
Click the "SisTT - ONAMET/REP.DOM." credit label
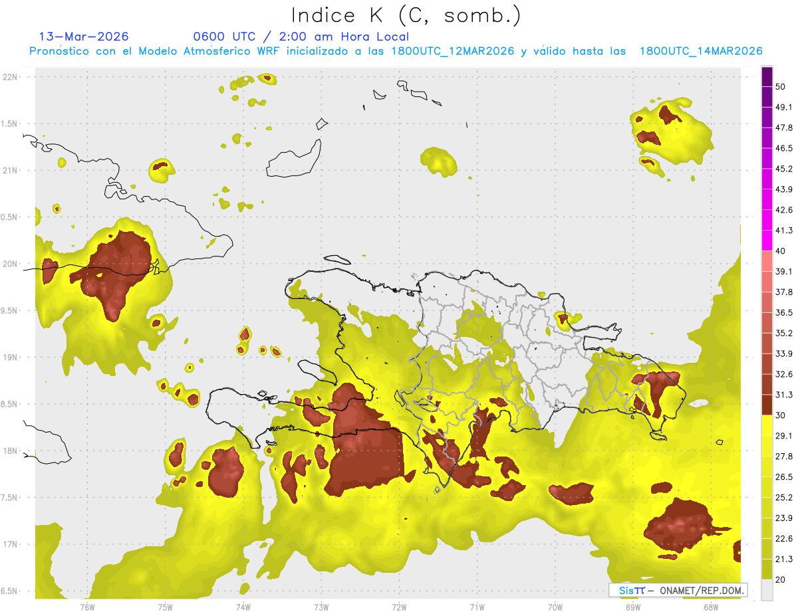[678, 590]
